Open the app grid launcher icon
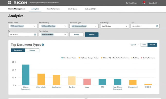Image resolution: width=166 pixels, height=99 pixels. (10, 3)
